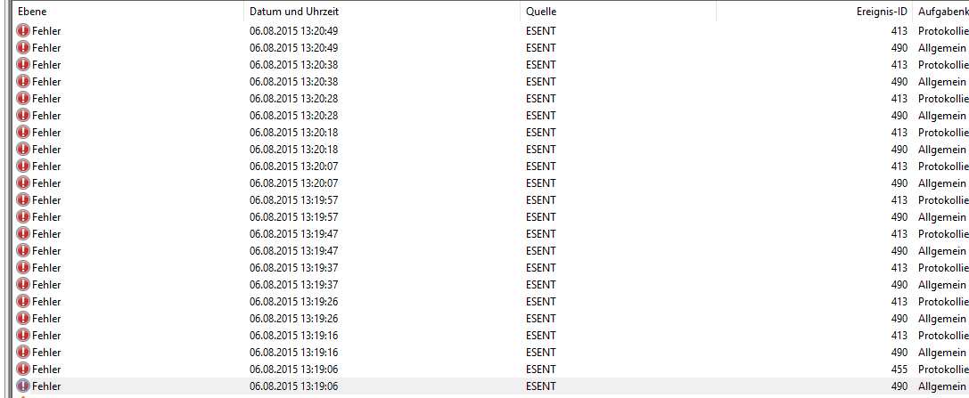Viewport: 969px width, 398px height.
Task: Click error icon of 13:19:16 event 490
Action: pyautogui.click(x=23, y=352)
